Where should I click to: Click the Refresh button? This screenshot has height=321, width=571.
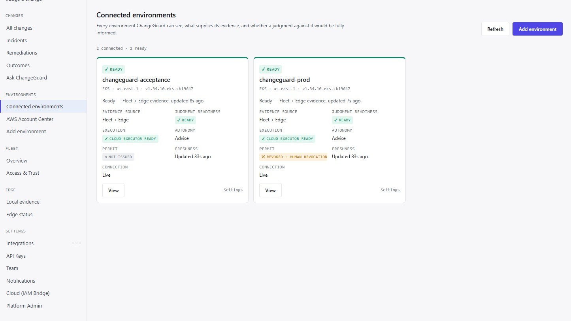[x=495, y=29]
